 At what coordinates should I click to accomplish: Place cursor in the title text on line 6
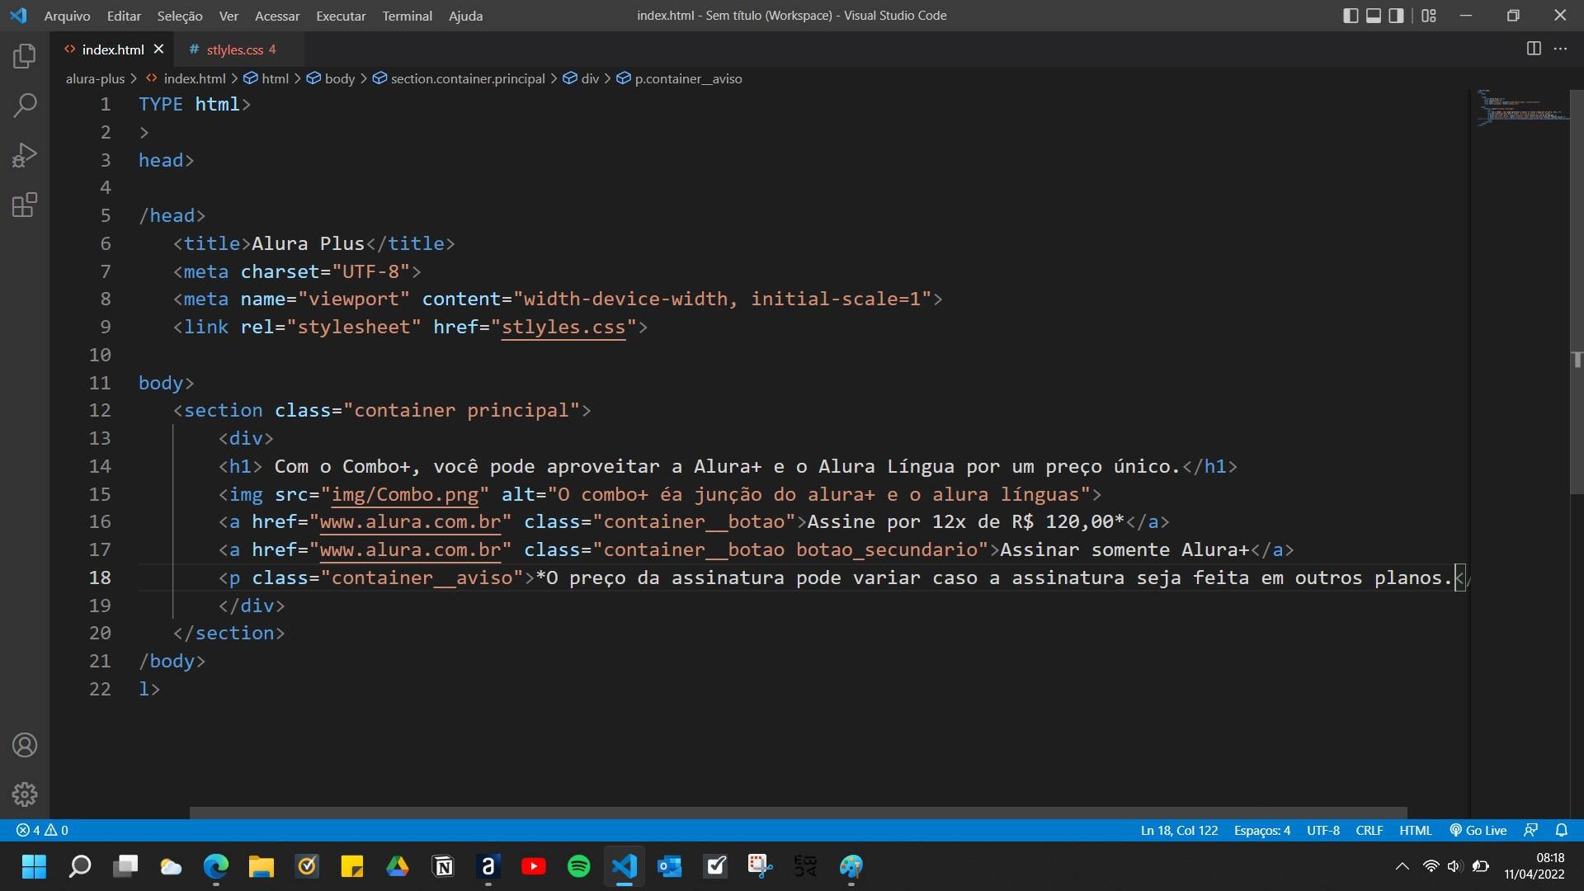(308, 243)
